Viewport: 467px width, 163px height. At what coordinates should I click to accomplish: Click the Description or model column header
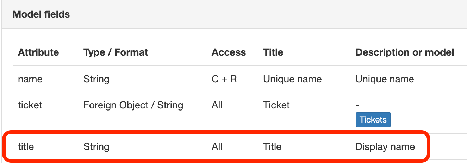(405, 52)
